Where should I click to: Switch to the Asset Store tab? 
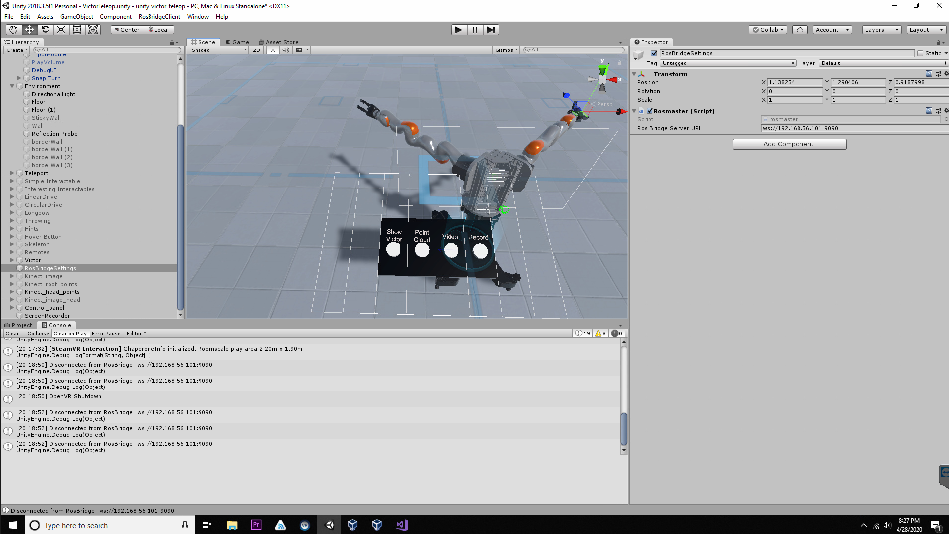279,42
